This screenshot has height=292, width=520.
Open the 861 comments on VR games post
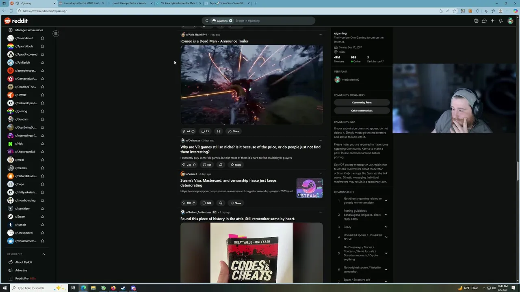[x=207, y=165]
